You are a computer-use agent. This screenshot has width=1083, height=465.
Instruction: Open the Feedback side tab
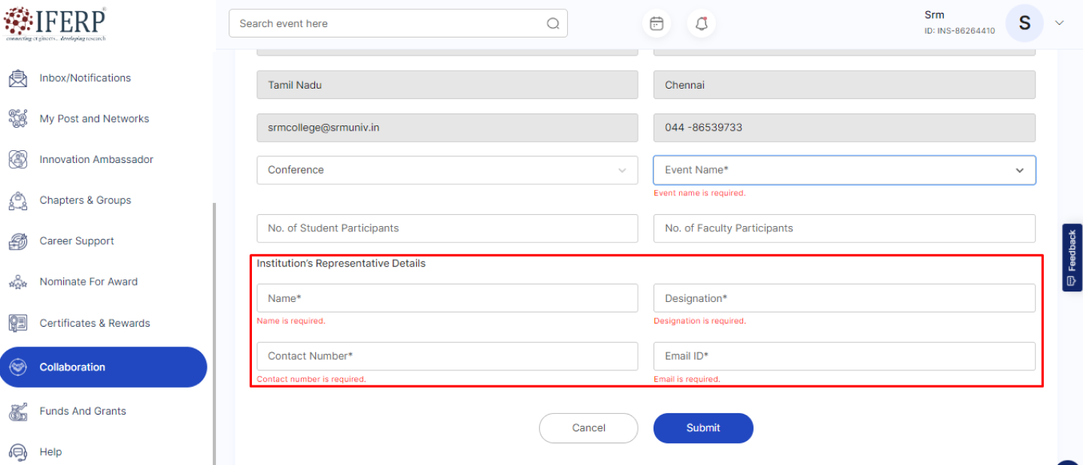coord(1072,257)
